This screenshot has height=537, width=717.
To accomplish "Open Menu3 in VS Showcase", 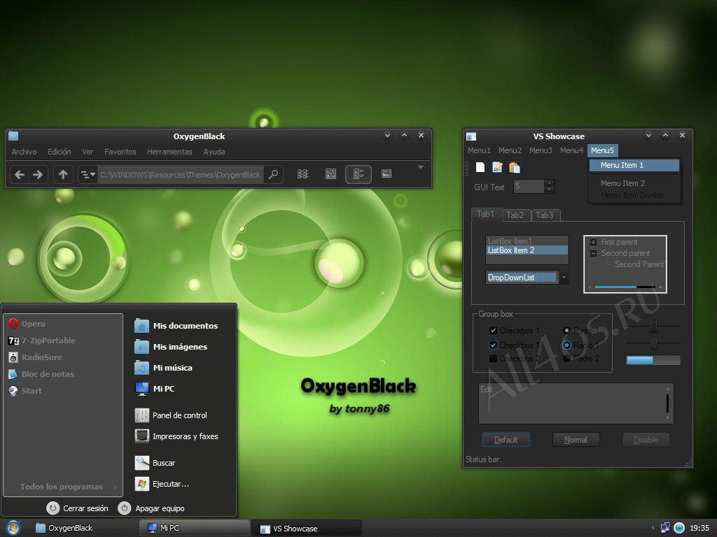I will point(541,150).
